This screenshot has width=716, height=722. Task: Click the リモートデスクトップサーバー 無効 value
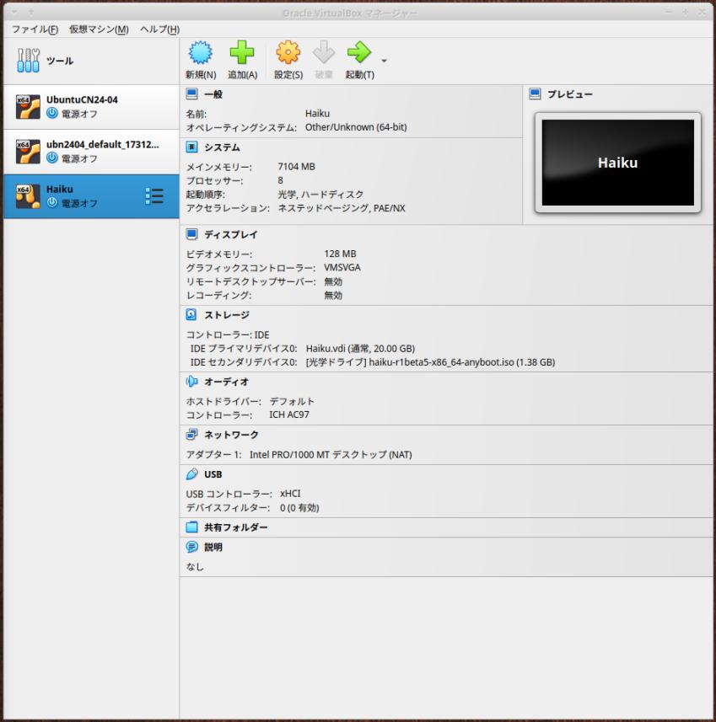click(333, 281)
